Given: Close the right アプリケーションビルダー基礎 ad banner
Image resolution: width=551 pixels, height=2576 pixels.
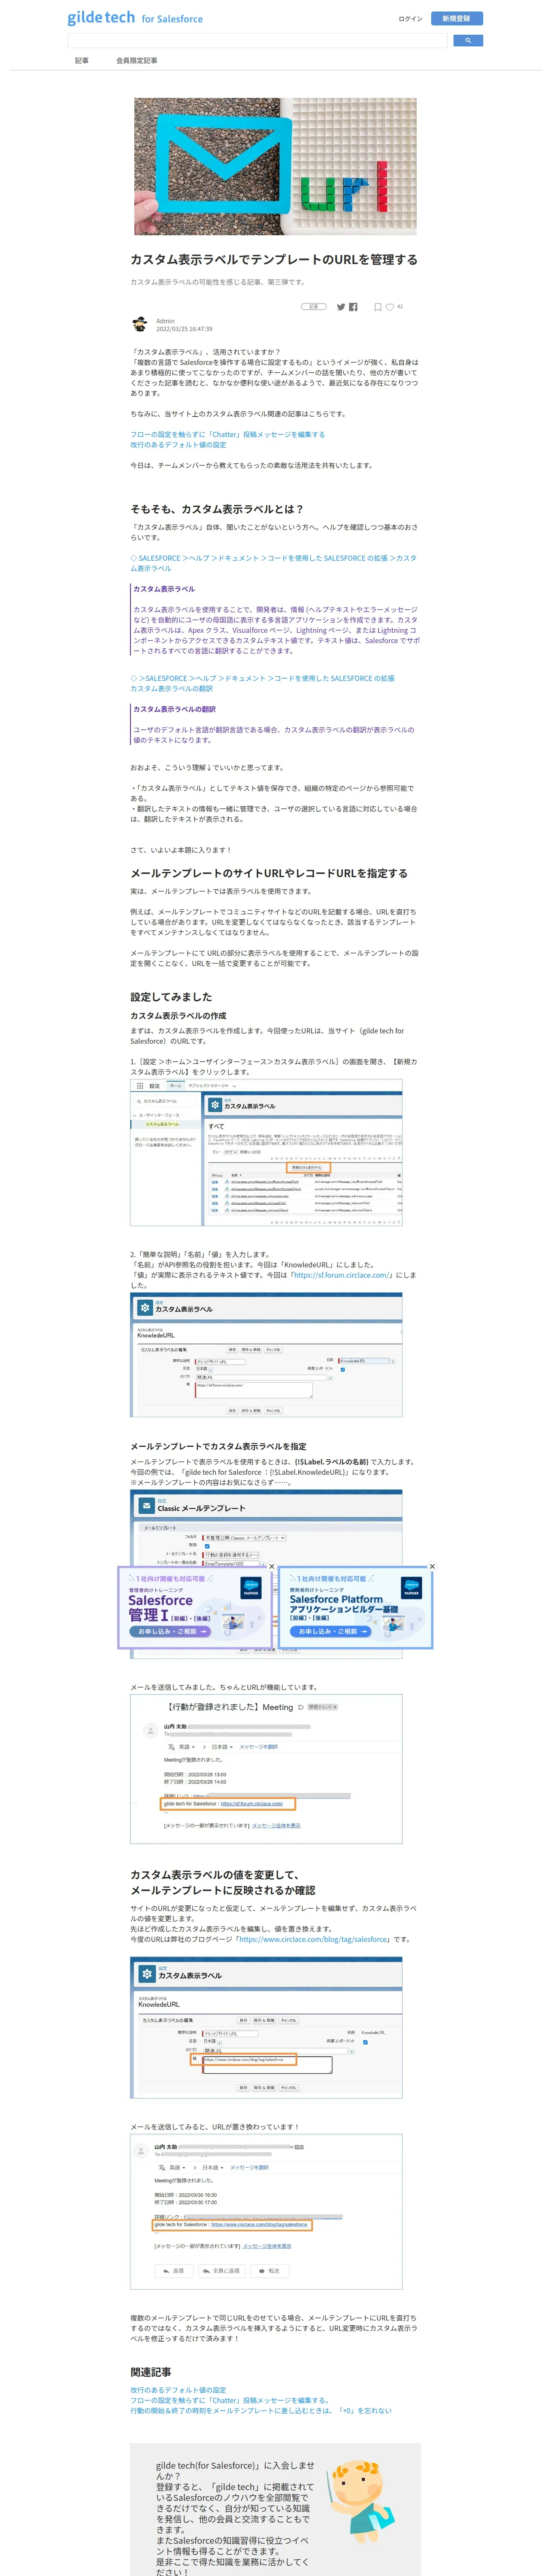Looking at the screenshot, I should pyautogui.click(x=432, y=1566).
